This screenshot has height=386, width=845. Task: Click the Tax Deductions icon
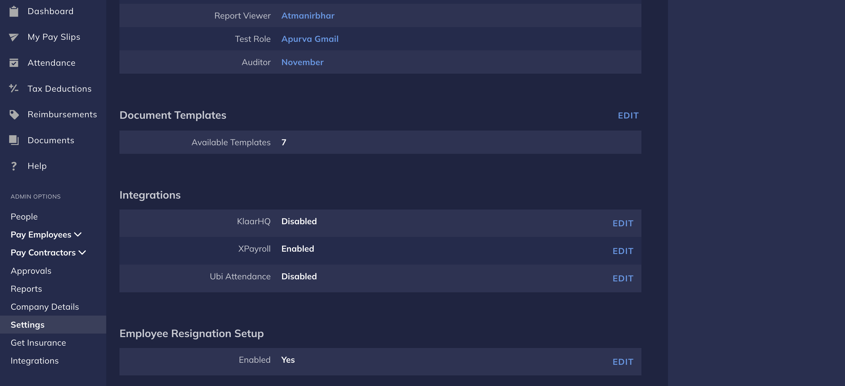click(x=14, y=88)
